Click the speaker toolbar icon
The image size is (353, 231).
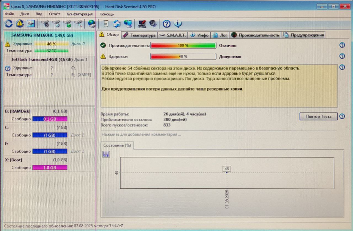[x=153, y=24]
